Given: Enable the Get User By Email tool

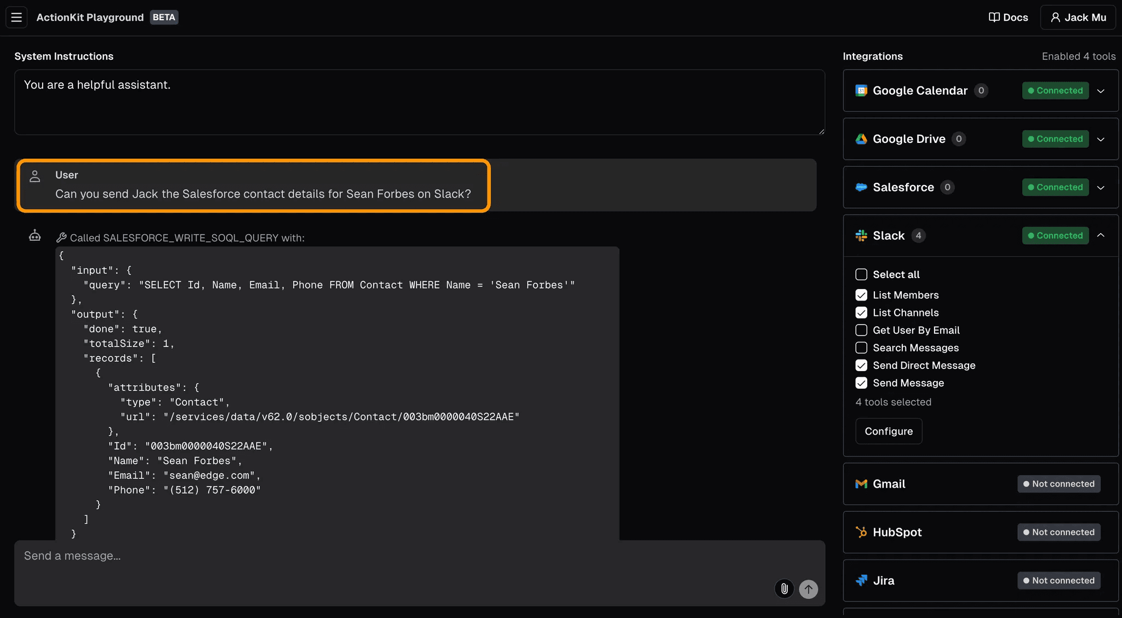Looking at the screenshot, I should point(861,330).
